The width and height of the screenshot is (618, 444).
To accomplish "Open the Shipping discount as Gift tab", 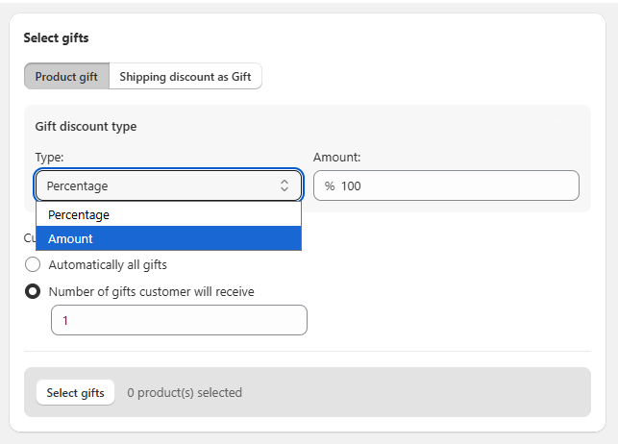I will (x=185, y=77).
